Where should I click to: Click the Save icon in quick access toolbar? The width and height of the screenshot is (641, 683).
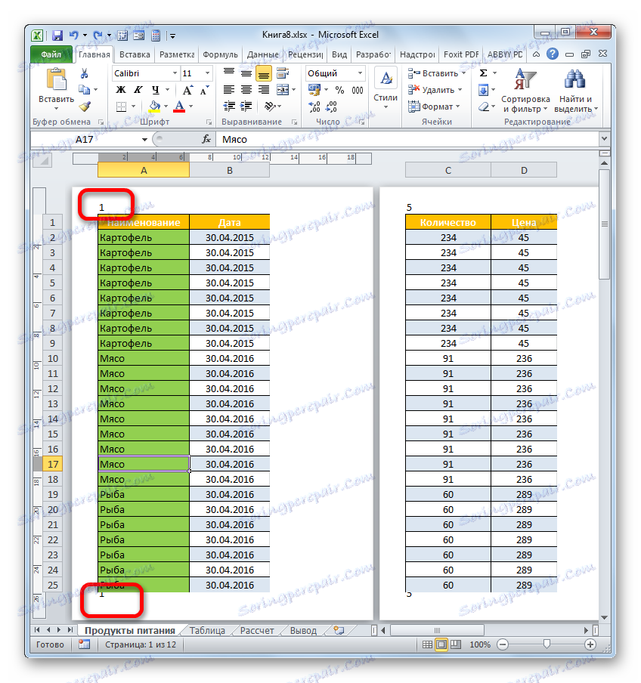[57, 36]
